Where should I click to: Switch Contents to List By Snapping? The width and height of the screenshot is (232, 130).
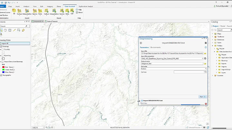click(19, 30)
